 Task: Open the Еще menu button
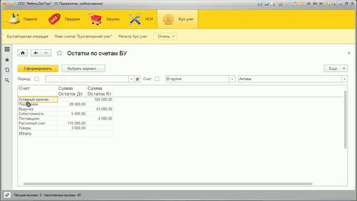pyautogui.click(x=336, y=68)
